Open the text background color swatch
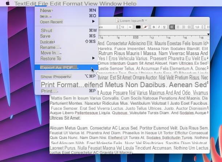This screenshot has height=162, width=222. (146, 27)
